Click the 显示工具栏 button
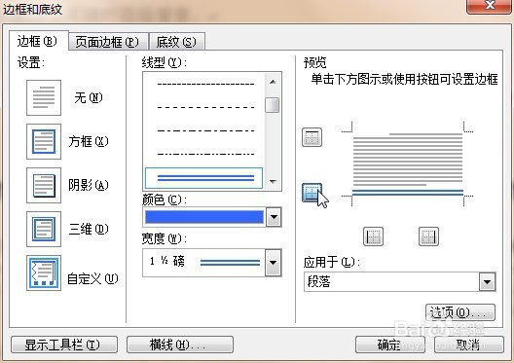 [x=64, y=345]
